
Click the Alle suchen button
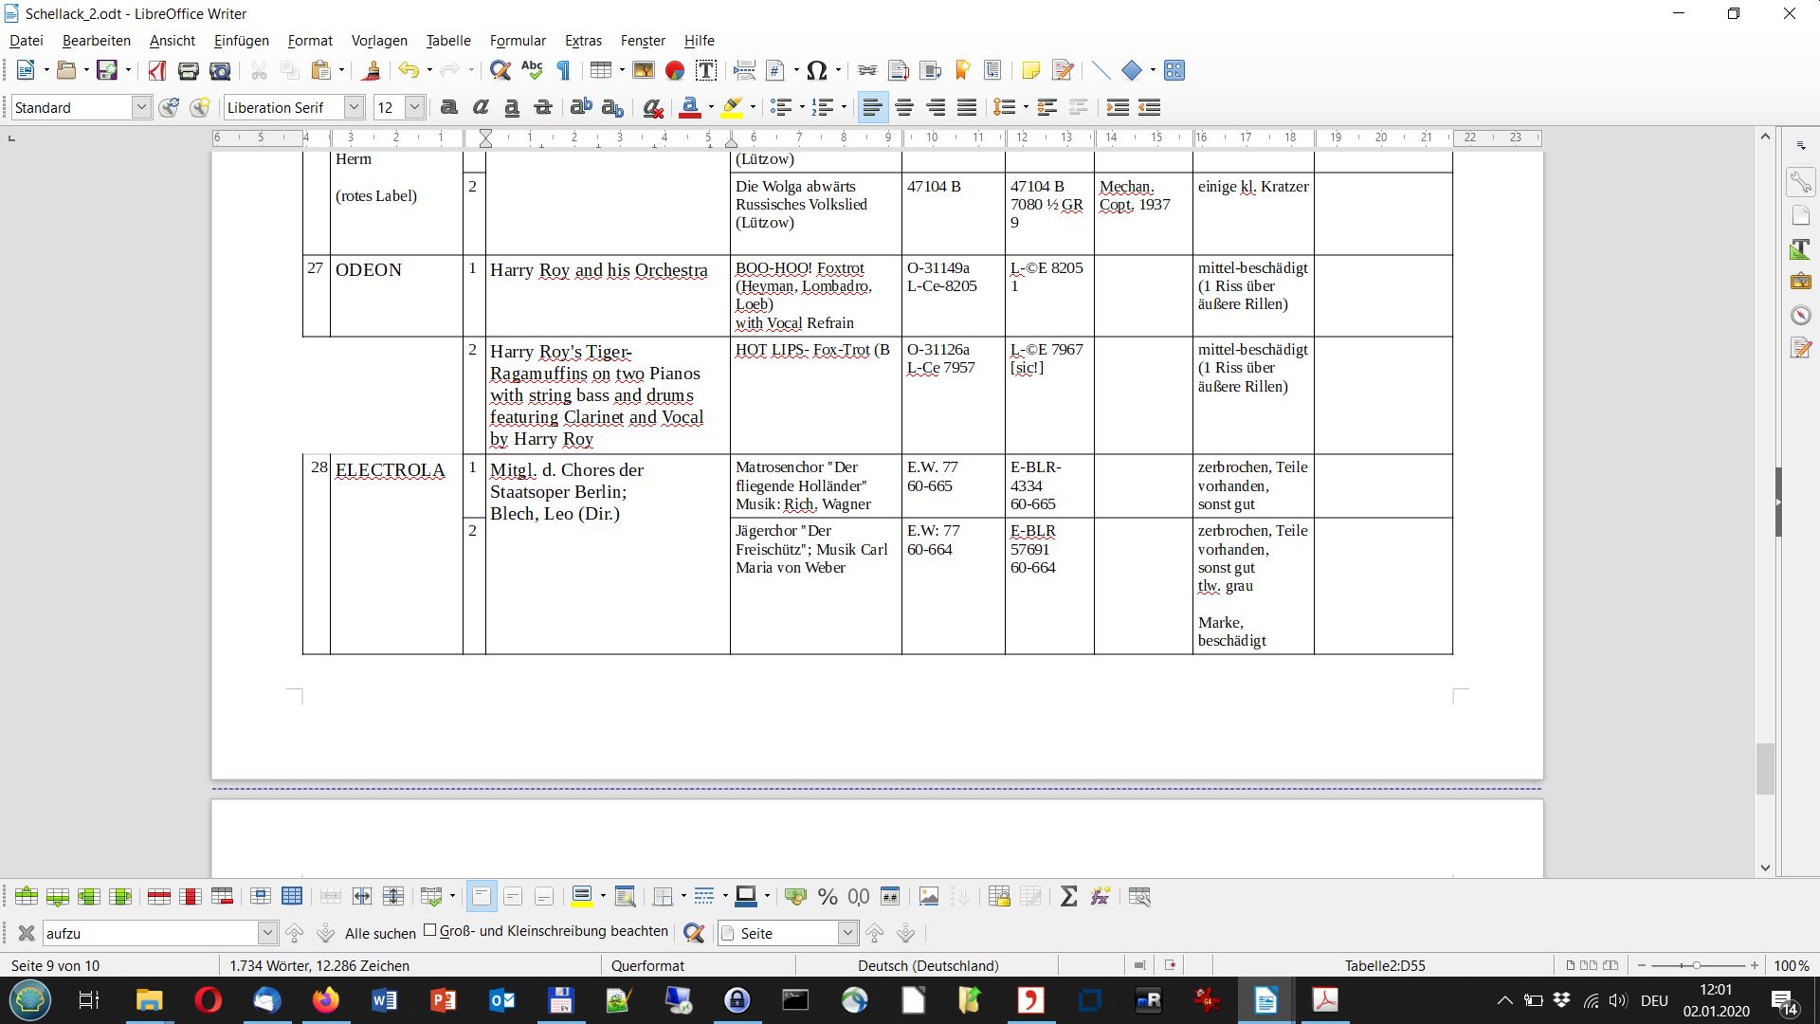380,933
